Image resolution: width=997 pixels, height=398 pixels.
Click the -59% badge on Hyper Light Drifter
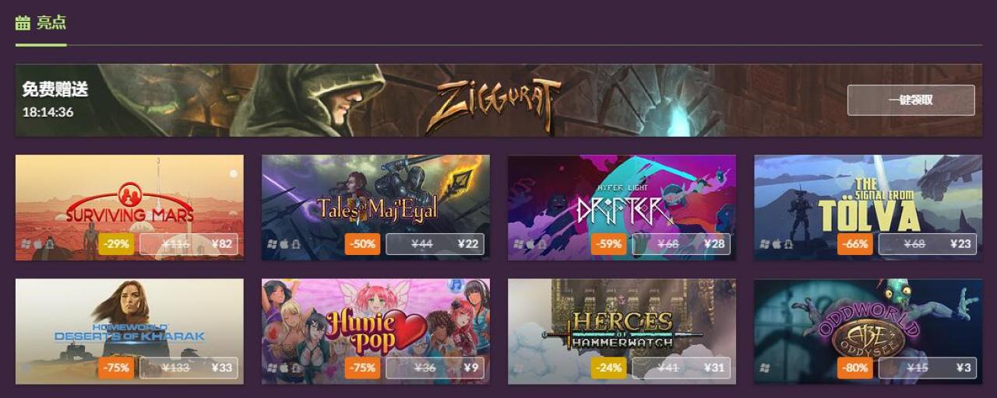608,244
